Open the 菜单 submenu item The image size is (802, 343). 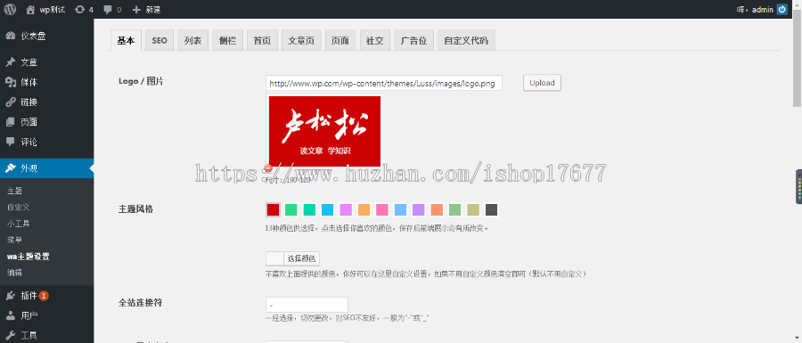coord(15,240)
